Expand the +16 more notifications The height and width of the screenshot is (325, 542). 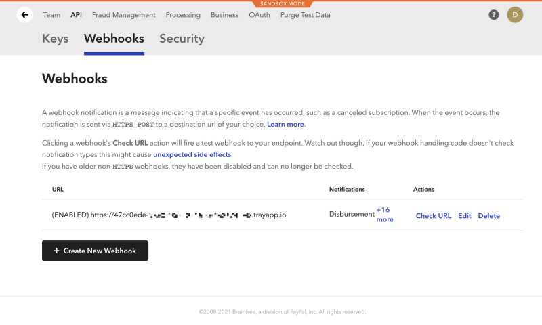pyautogui.click(x=384, y=215)
